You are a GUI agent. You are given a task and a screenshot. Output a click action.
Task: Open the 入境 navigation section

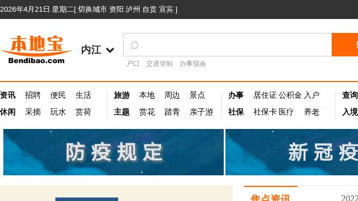pyautogui.click(x=350, y=112)
